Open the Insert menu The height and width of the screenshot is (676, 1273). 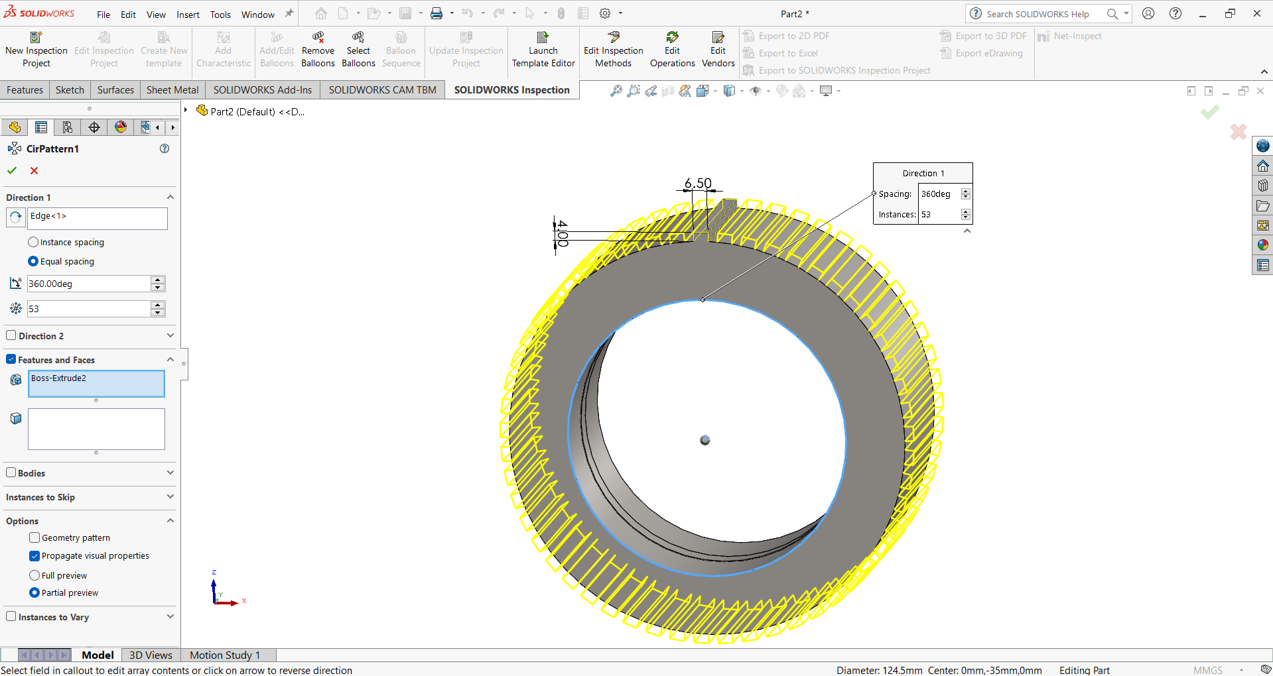(188, 15)
